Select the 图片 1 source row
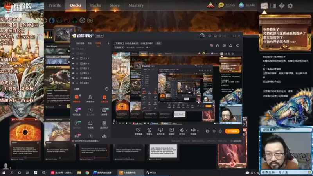 [90, 73]
